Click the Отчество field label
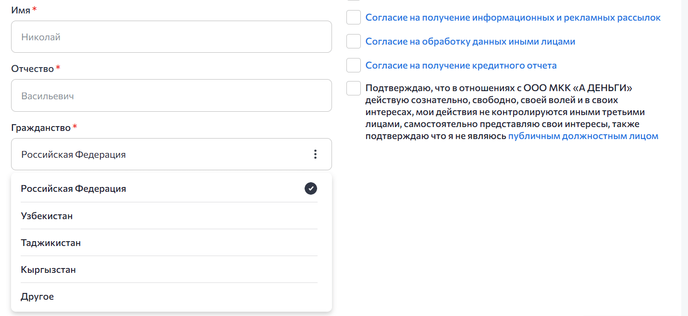The width and height of the screenshot is (688, 316). [33, 69]
